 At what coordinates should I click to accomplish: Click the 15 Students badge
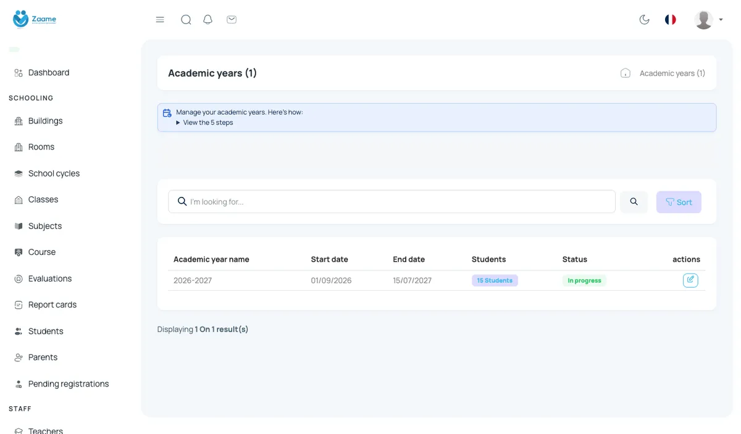(495, 280)
